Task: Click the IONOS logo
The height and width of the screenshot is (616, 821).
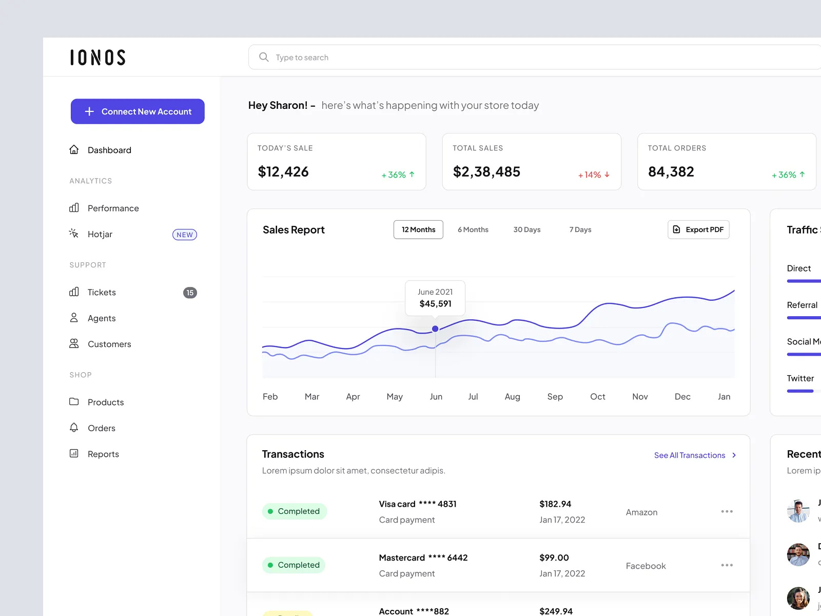Action: pyautogui.click(x=97, y=57)
